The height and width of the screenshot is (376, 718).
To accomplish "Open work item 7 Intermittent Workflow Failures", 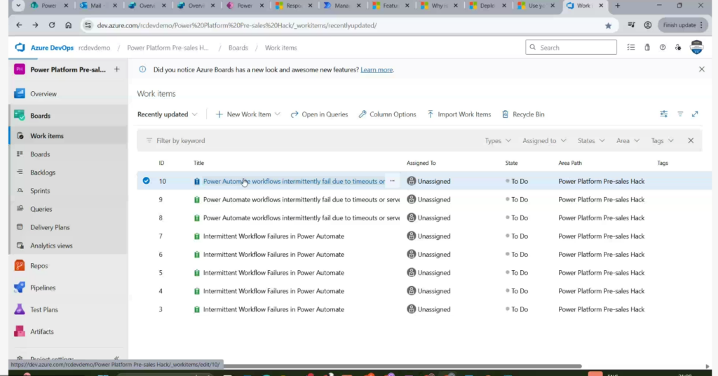I will 273,236.
